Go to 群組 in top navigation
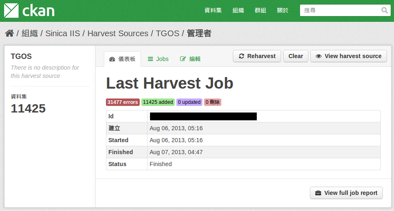Screen dimensions: 394x211 pyautogui.click(x=260, y=10)
